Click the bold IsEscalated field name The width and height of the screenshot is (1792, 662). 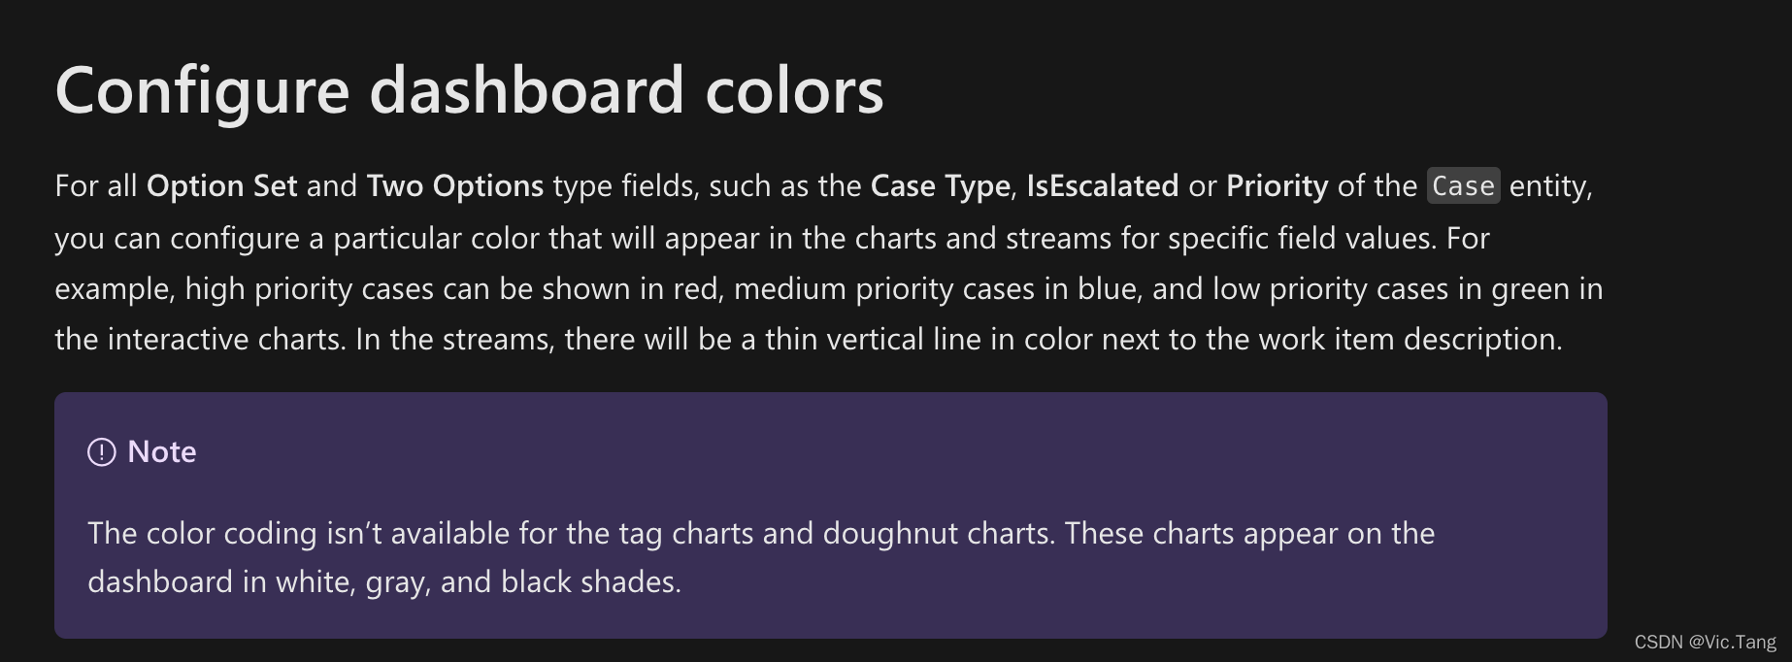[1102, 185]
